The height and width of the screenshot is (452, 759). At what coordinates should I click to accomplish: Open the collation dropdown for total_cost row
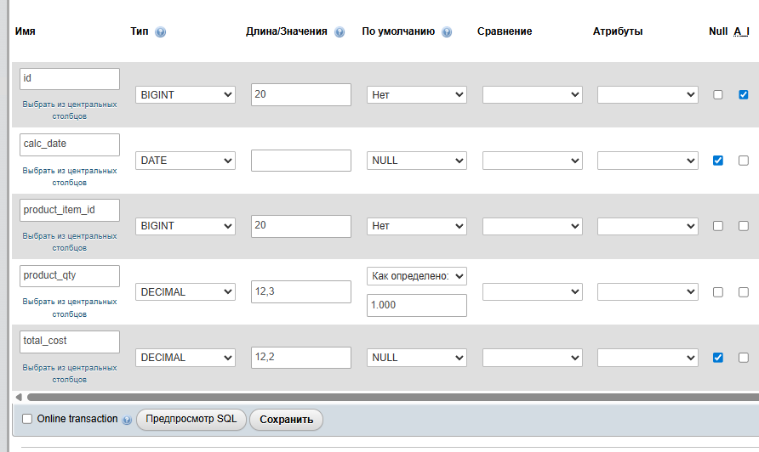tap(532, 358)
